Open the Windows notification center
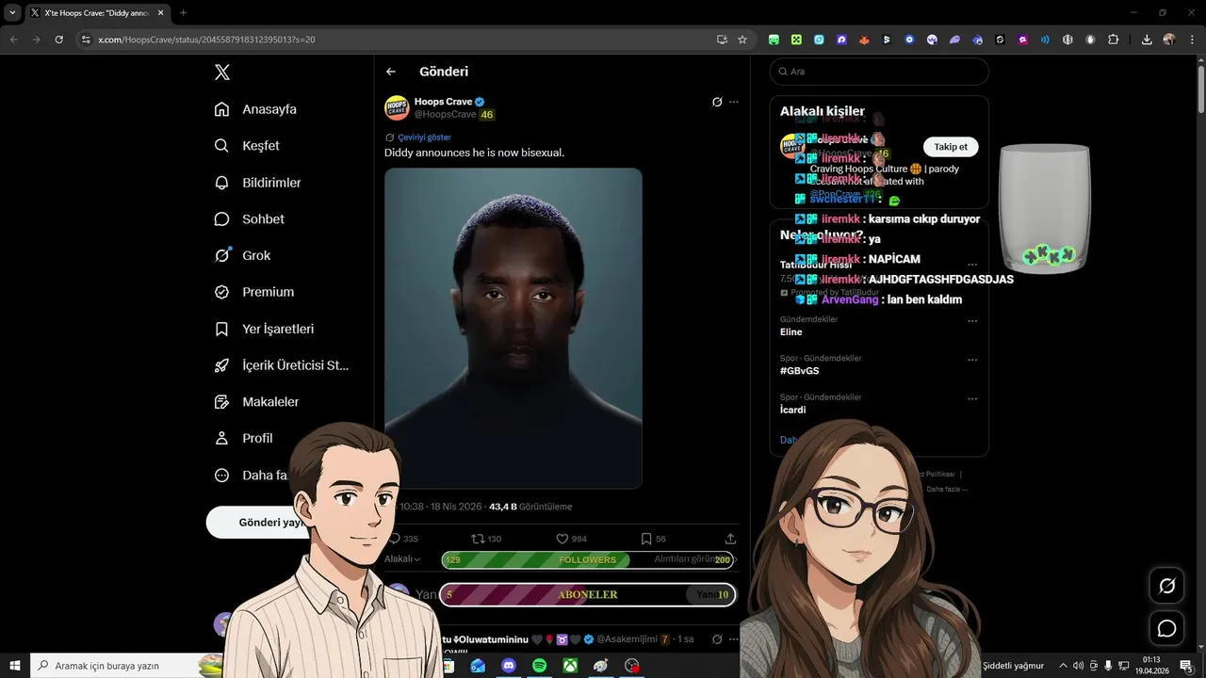The height and width of the screenshot is (678, 1206). 1186,666
